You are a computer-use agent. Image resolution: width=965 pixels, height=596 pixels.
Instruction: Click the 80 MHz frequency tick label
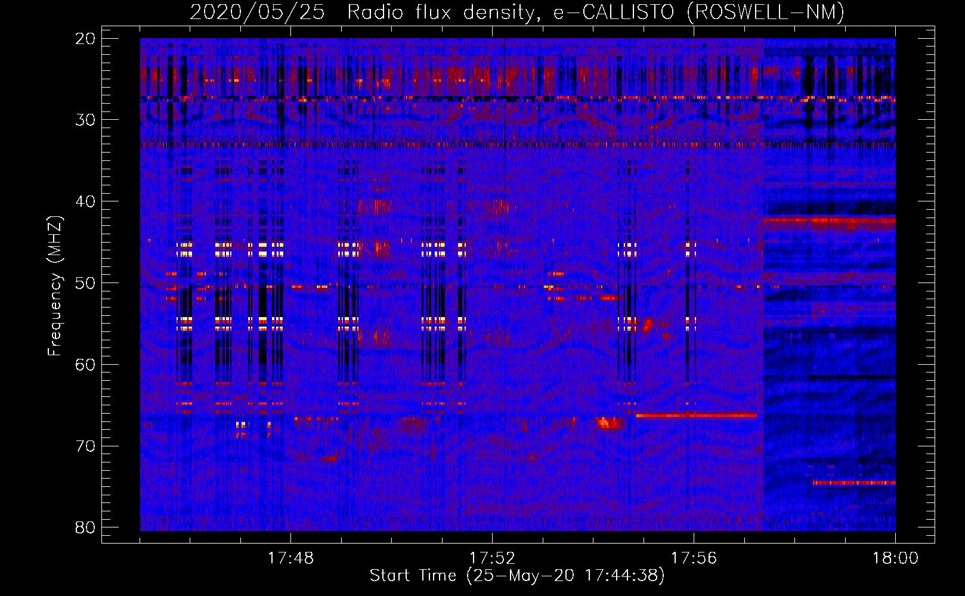(86, 527)
